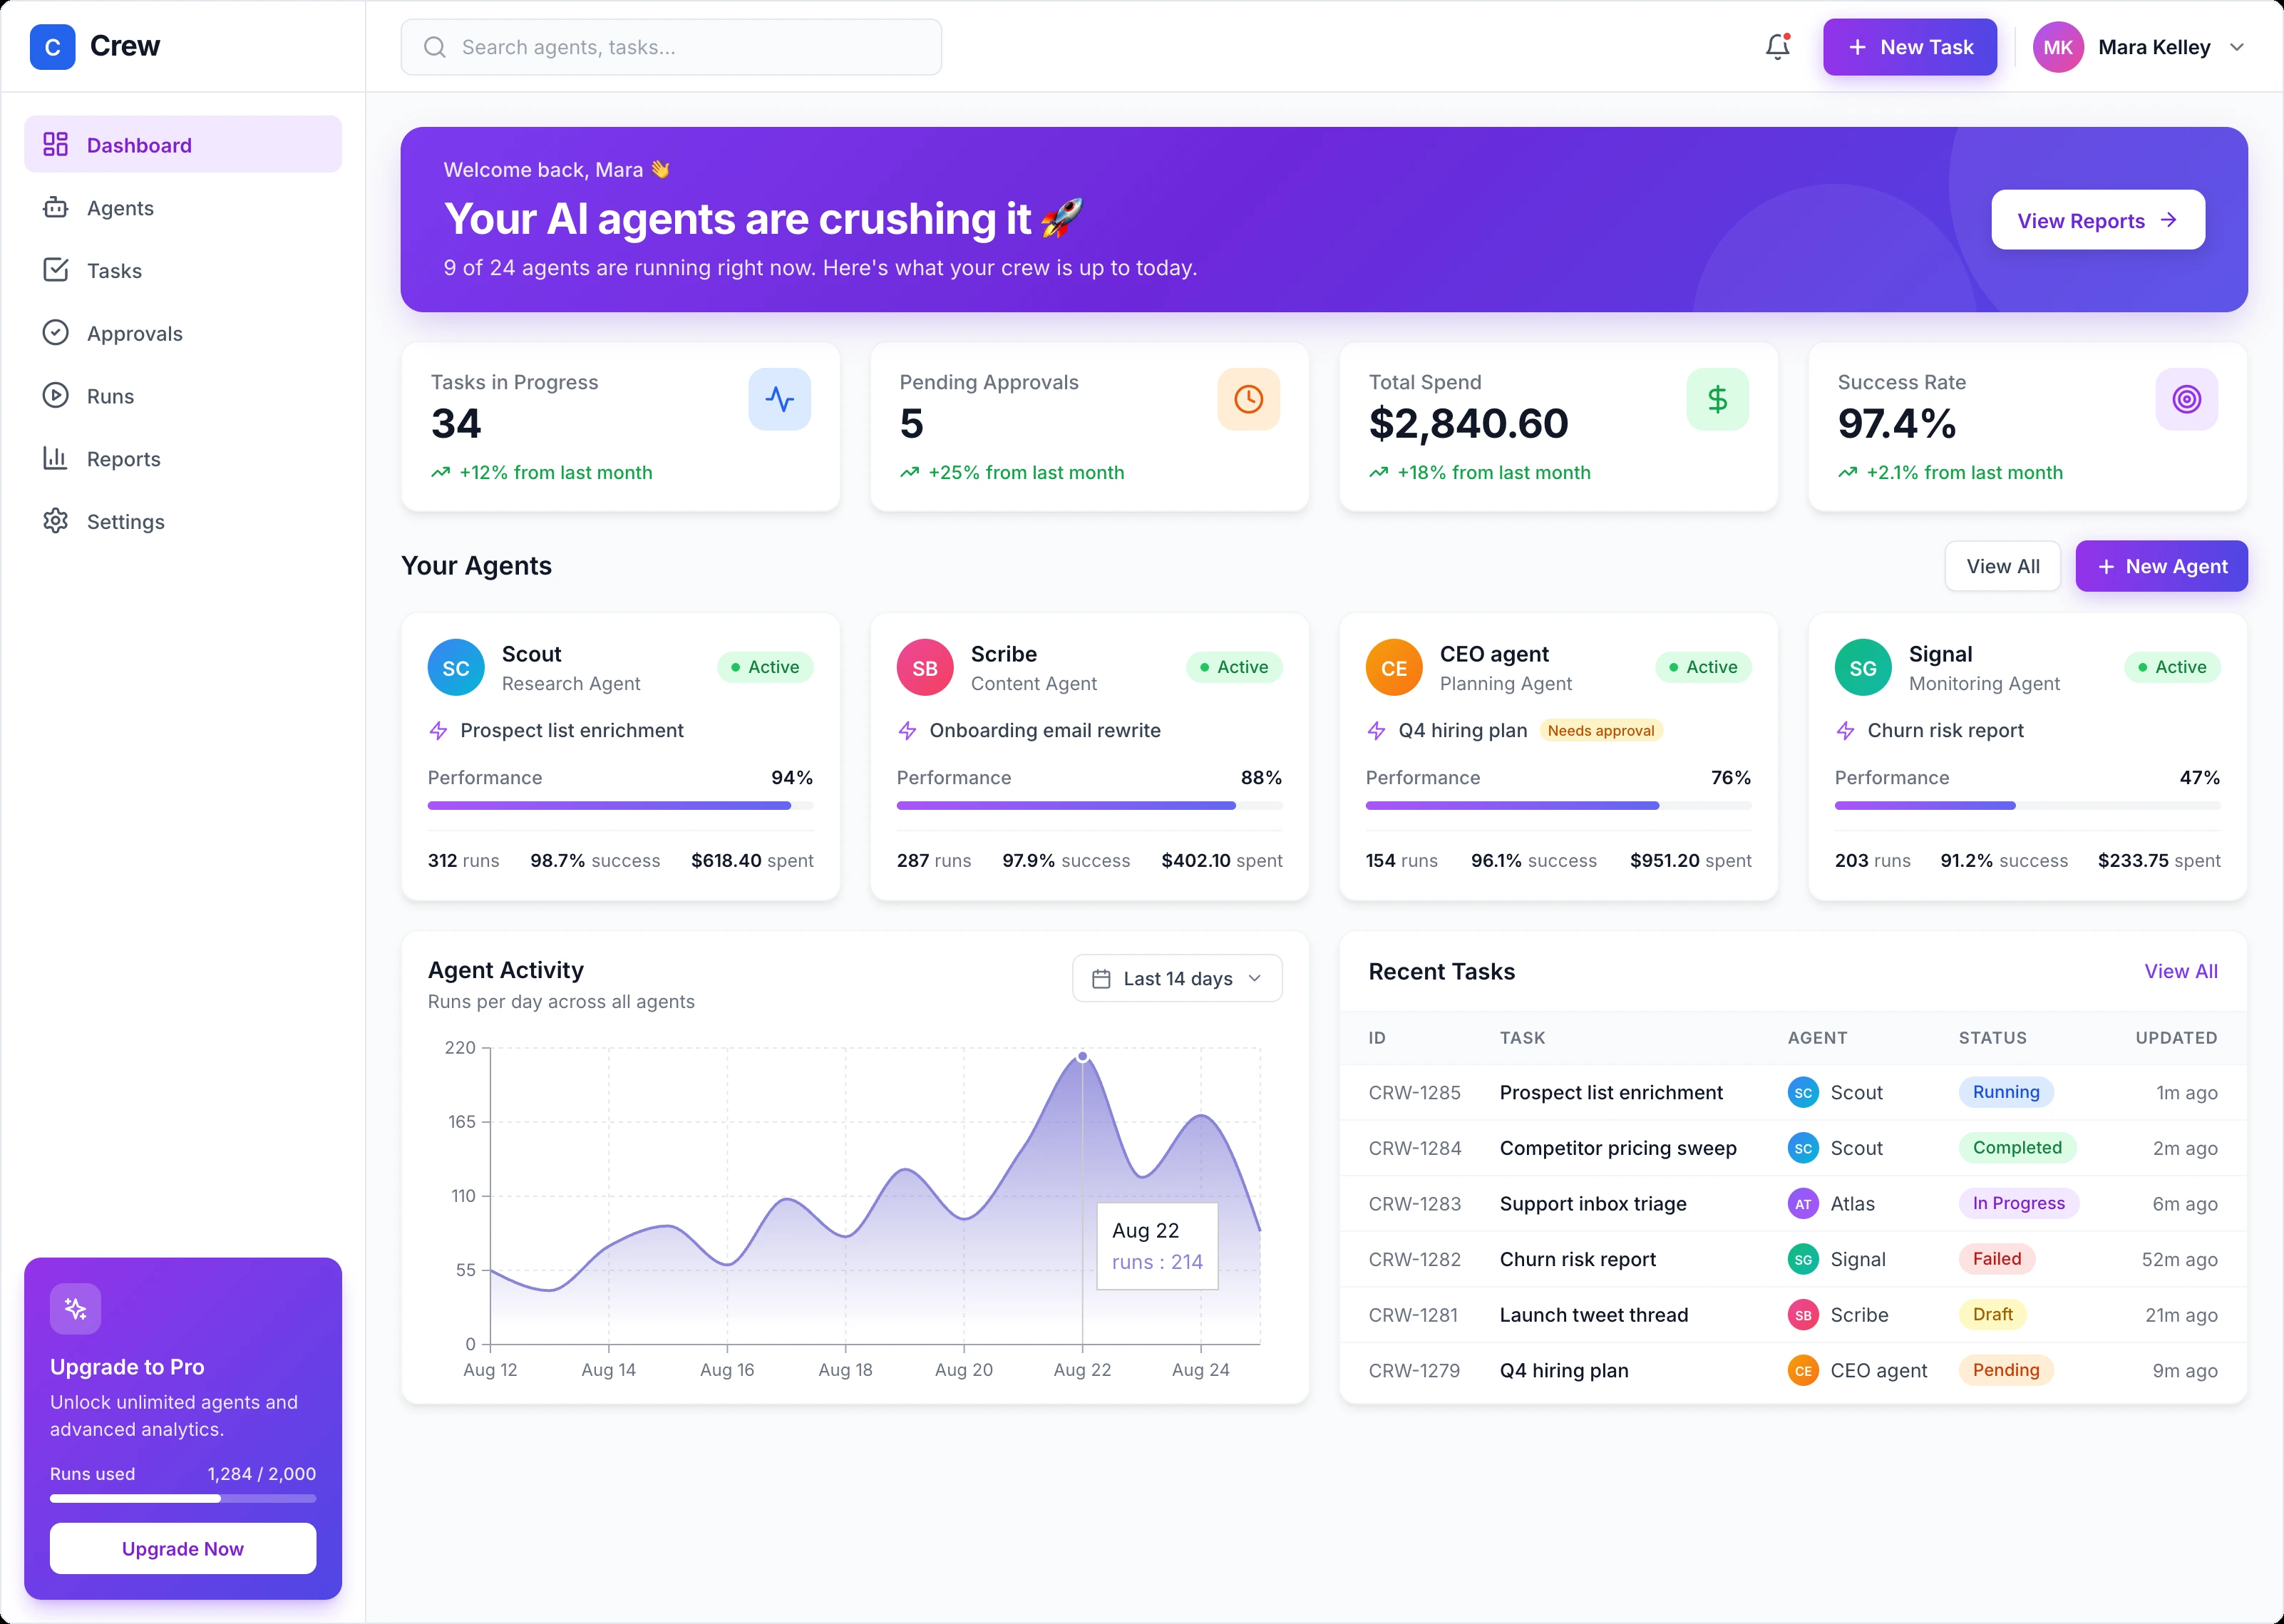Click the notification bell icon
Image resolution: width=2284 pixels, height=1624 pixels.
pyautogui.click(x=1777, y=47)
